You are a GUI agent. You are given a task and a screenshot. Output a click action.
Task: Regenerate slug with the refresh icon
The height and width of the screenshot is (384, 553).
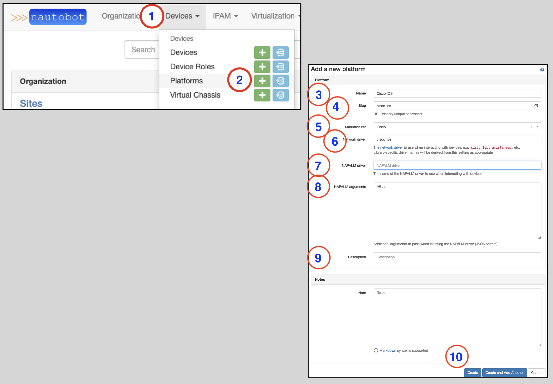(536, 106)
